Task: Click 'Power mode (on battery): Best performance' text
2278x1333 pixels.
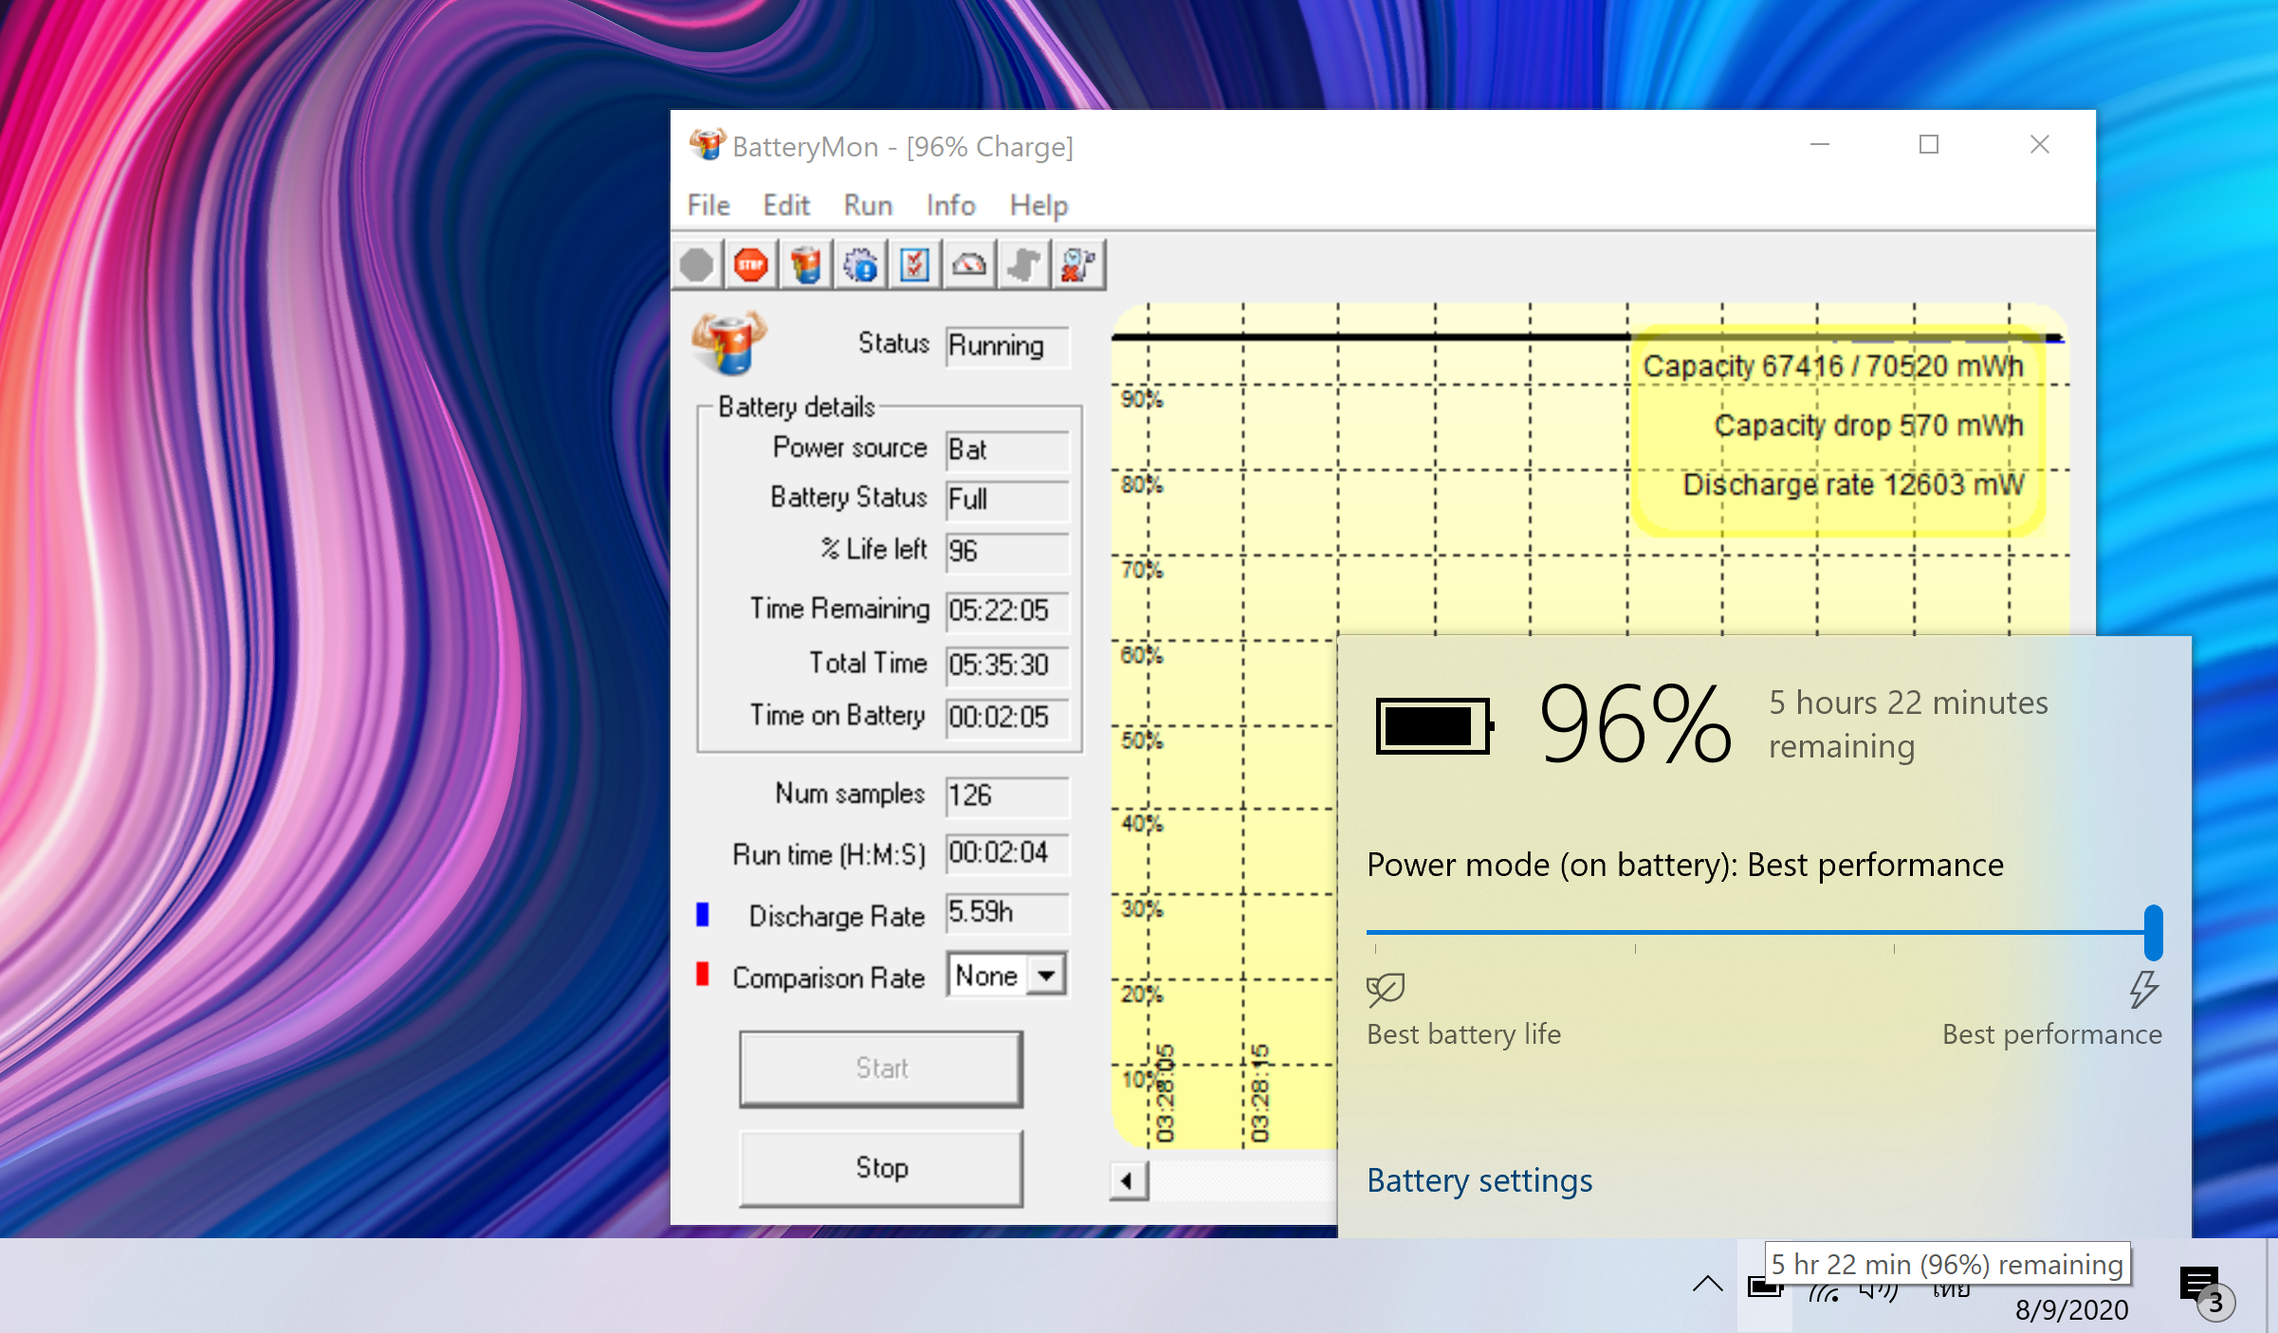Action: point(1685,865)
